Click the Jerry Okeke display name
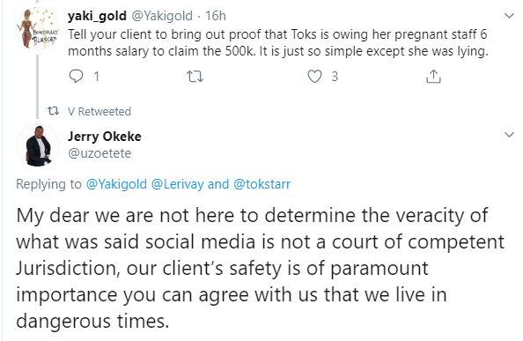Screen dimensions: 523x341 pos(105,137)
